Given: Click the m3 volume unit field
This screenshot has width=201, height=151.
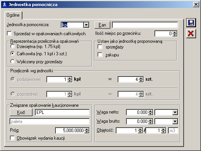Looking at the screenshot, I should [173, 131].
